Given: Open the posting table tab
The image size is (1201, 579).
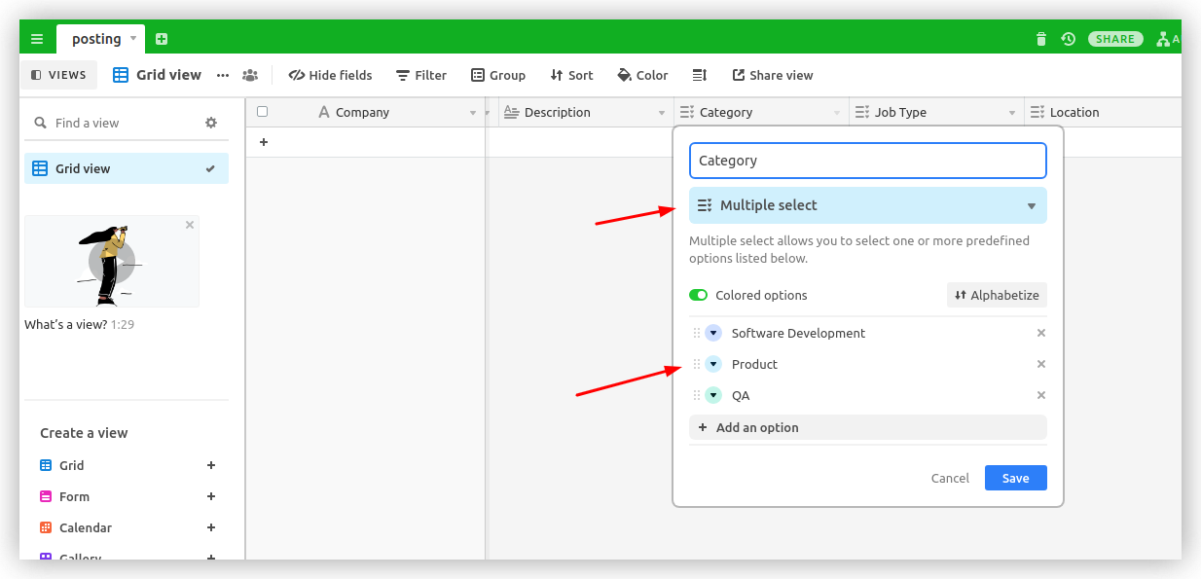Looking at the screenshot, I should pyautogui.click(x=96, y=39).
